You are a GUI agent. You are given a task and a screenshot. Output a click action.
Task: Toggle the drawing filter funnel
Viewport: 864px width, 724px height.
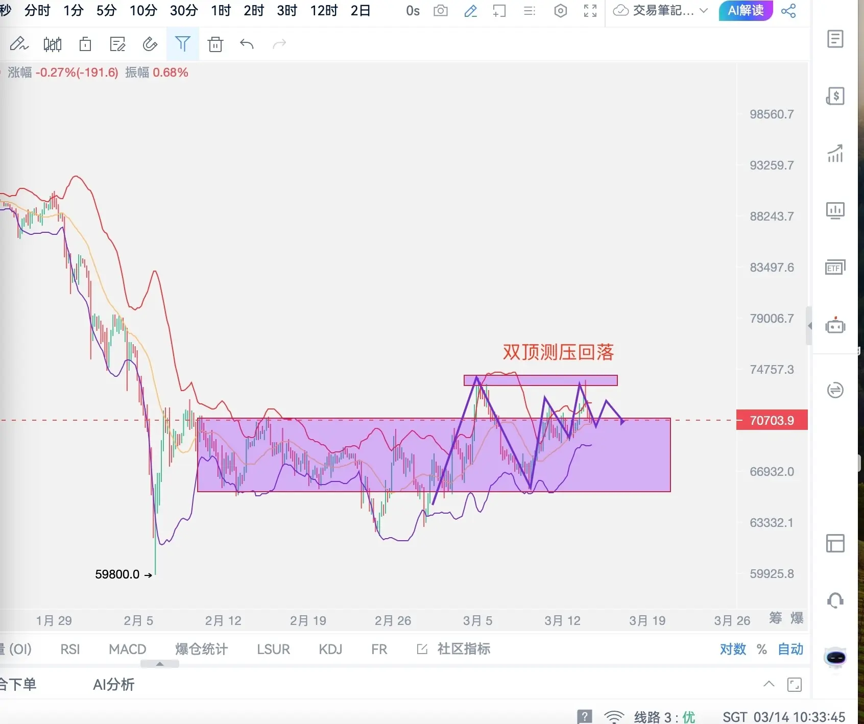(182, 44)
